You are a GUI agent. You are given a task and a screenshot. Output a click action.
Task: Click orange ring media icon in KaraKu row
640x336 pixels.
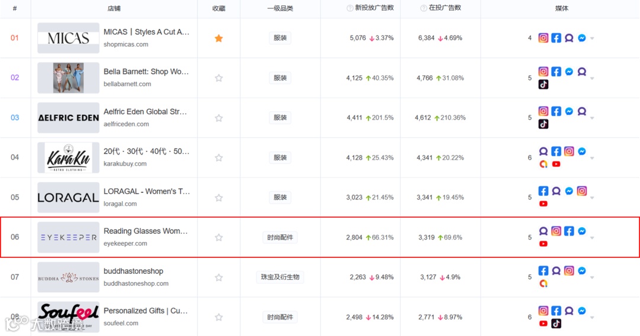click(543, 164)
